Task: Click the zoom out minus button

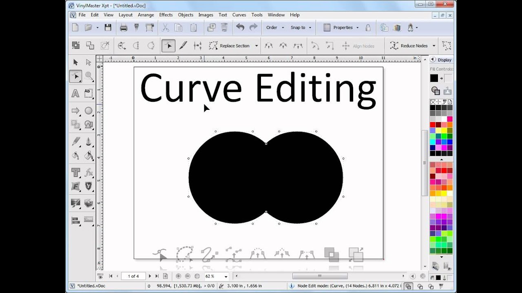Action: point(188,276)
